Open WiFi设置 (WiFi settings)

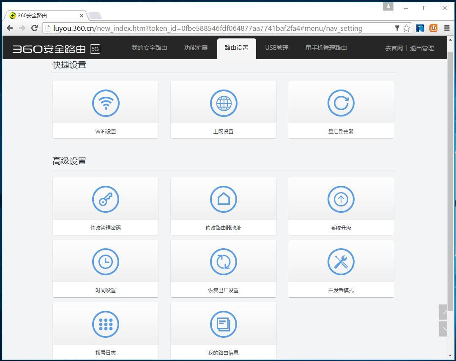pos(105,110)
